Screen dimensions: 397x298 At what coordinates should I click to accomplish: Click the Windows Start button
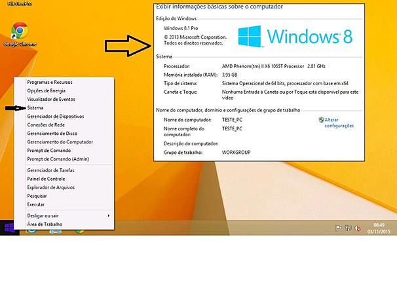(x=10, y=228)
